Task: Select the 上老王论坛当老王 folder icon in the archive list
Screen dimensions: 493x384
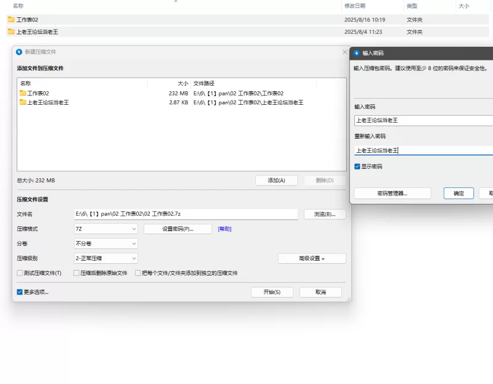Action: pyautogui.click(x=23, y=102)
